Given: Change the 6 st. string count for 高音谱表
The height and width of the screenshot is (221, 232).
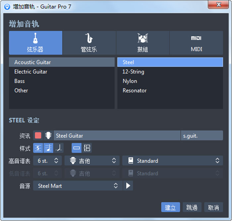Looking at the screenshot, I should (x=47, y=161).
